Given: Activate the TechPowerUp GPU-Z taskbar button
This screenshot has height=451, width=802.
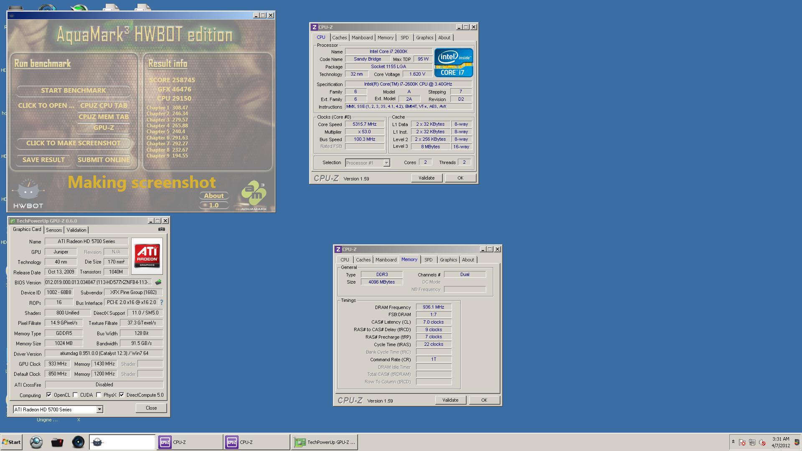Looking at the screenshot, I should [324, 442].
